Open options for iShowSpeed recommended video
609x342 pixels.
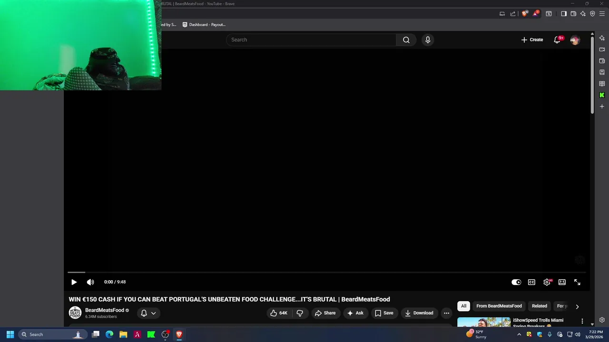[x=582, y=322]
